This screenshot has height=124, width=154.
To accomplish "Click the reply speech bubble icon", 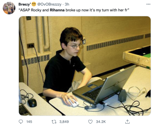I will (21, 122).
